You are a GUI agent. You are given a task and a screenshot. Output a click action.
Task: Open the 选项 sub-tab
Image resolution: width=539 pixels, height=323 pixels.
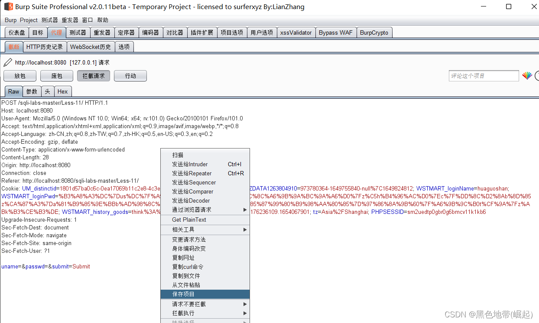tap(124, 47)
